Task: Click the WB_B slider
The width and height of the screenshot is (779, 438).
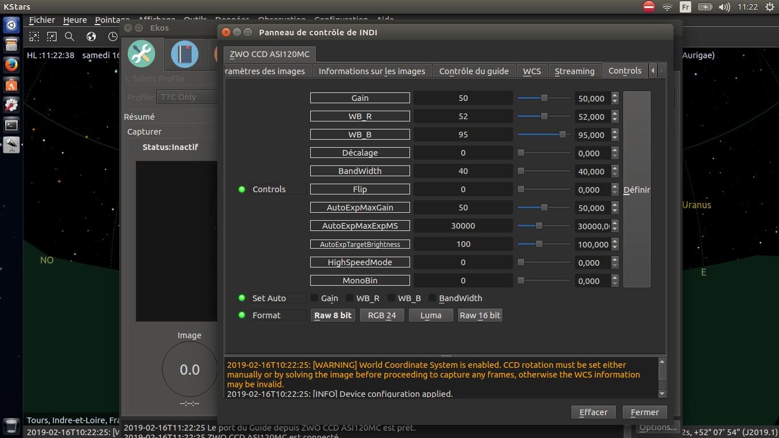Action: pyautogui.click(x=544, y=135)
